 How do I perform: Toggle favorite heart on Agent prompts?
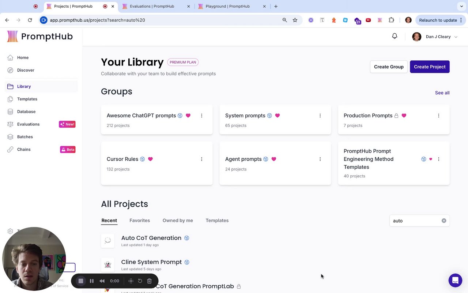[274, 159]
